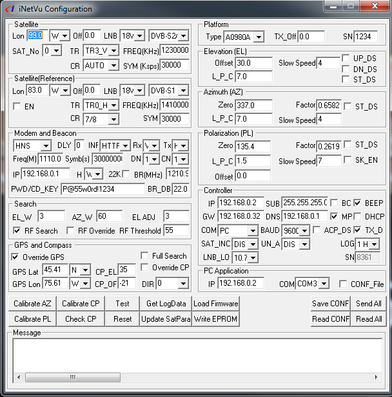
Task: Click the Azimuth Zero field 337.0
Action: [x=254, y=105]
